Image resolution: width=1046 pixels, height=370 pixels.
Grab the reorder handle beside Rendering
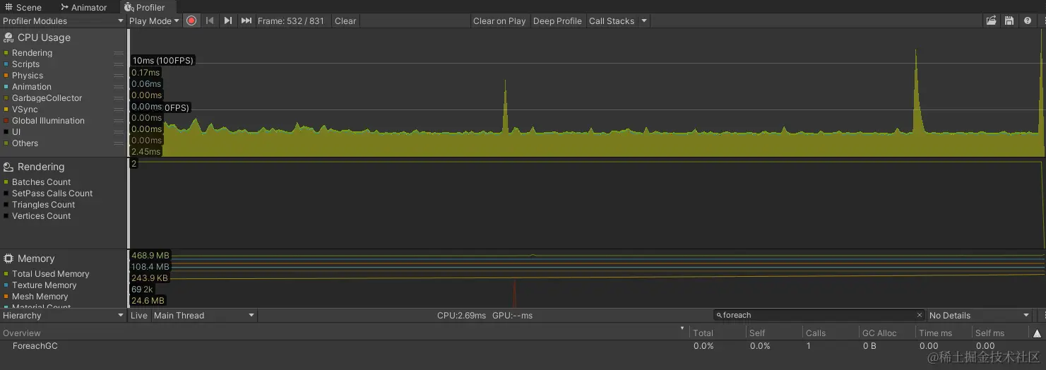[119, 53]
